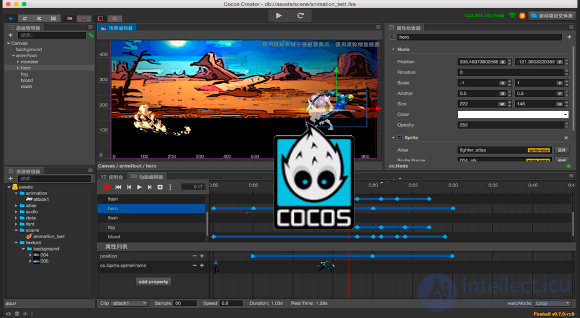580x318 pixels.
Task: Select the 动画编辑器 animation editor tab
Action: (147, 177)
